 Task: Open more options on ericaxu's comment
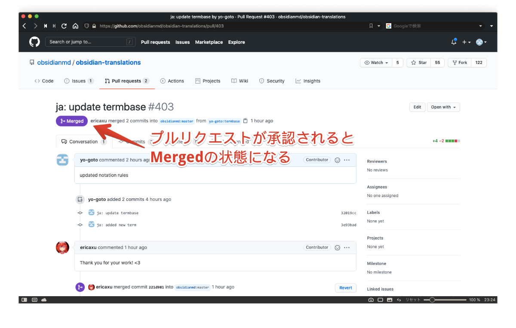[347, 247]
